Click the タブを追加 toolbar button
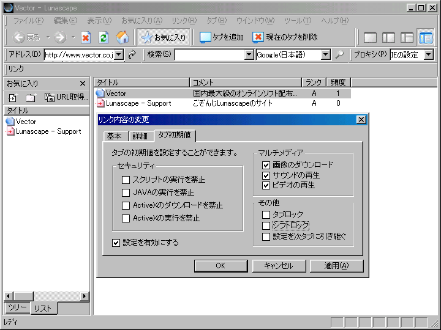This screenshot has height=330, width=441. 221,37
